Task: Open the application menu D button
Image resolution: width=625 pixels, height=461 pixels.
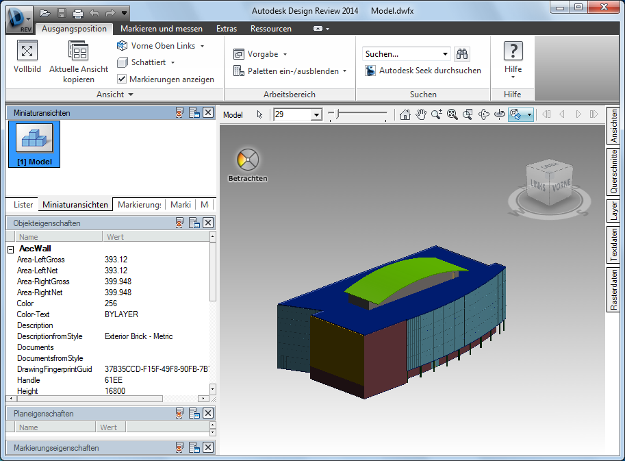Action: point(18,20)
